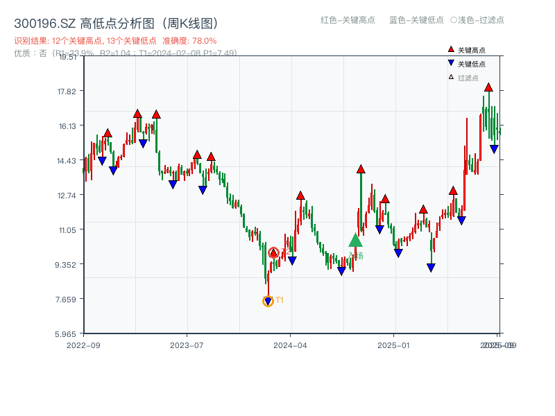Viewport: 555px width, 416px height.
Task: Select the large green 入场 entry triangle
Action: tap(355, 240)
